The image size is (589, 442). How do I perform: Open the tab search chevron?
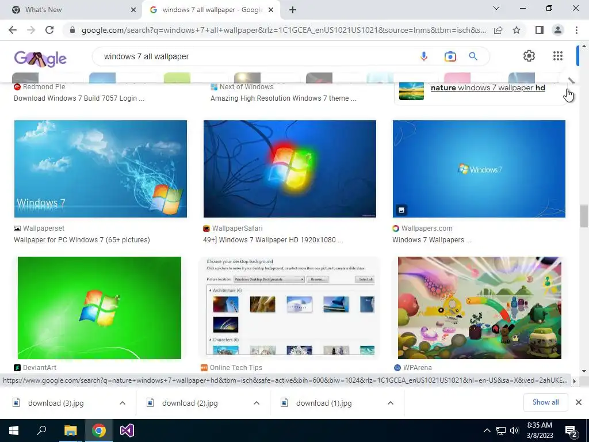[x=496, y=8]
